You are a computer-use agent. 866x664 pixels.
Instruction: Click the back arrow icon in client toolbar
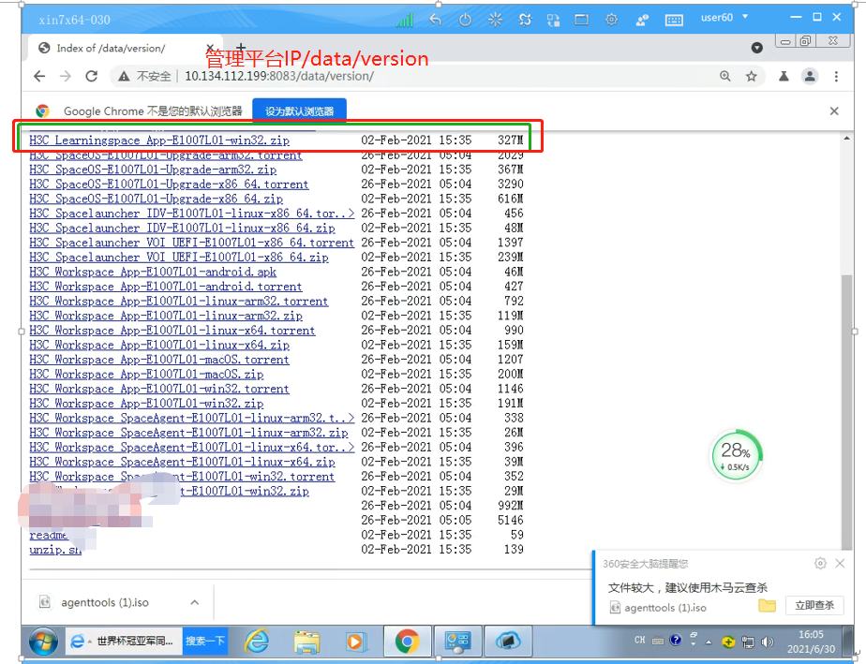click(435, 20)
